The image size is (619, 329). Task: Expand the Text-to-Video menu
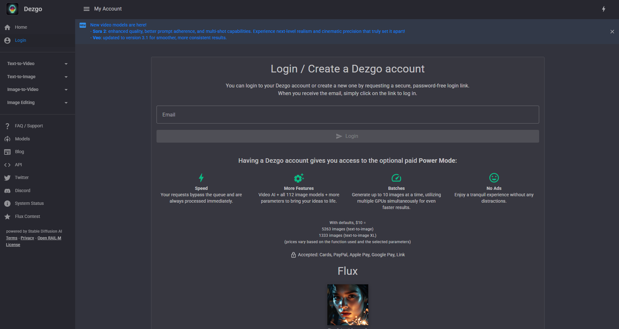click(x=37, y=64)
